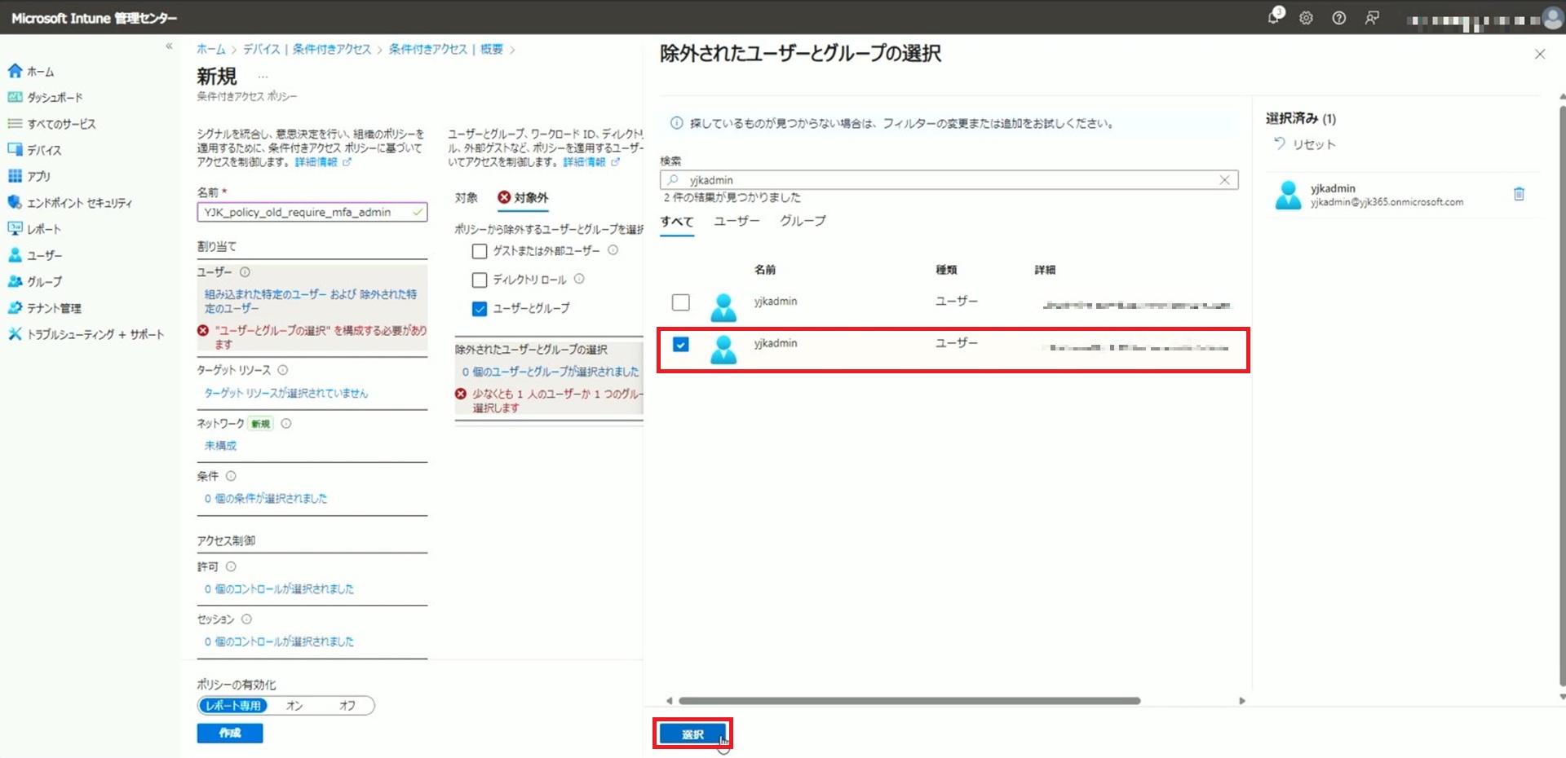Click the 選択 confirm button
This screenshot has width=1566, height=758.
(692, 734)
